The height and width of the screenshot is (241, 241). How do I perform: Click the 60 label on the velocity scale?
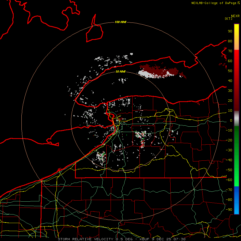[230, 61]
